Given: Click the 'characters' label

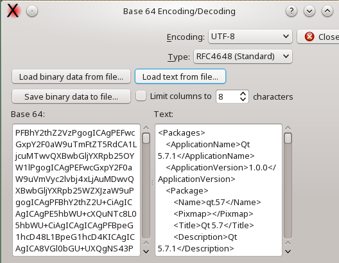Looking at the screenshot, I should (x=273, y=96).
